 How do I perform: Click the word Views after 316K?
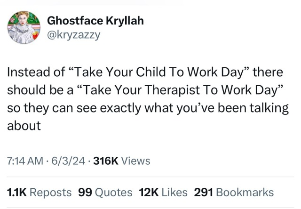pos(136,161)
